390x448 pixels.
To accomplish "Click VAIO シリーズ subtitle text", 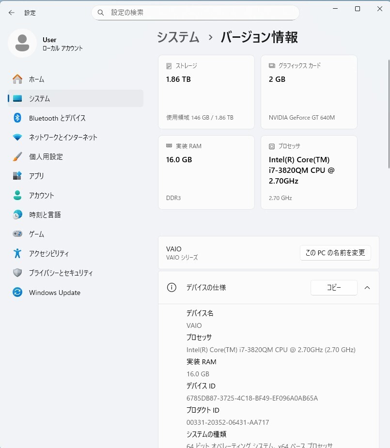I will [182, 258].
